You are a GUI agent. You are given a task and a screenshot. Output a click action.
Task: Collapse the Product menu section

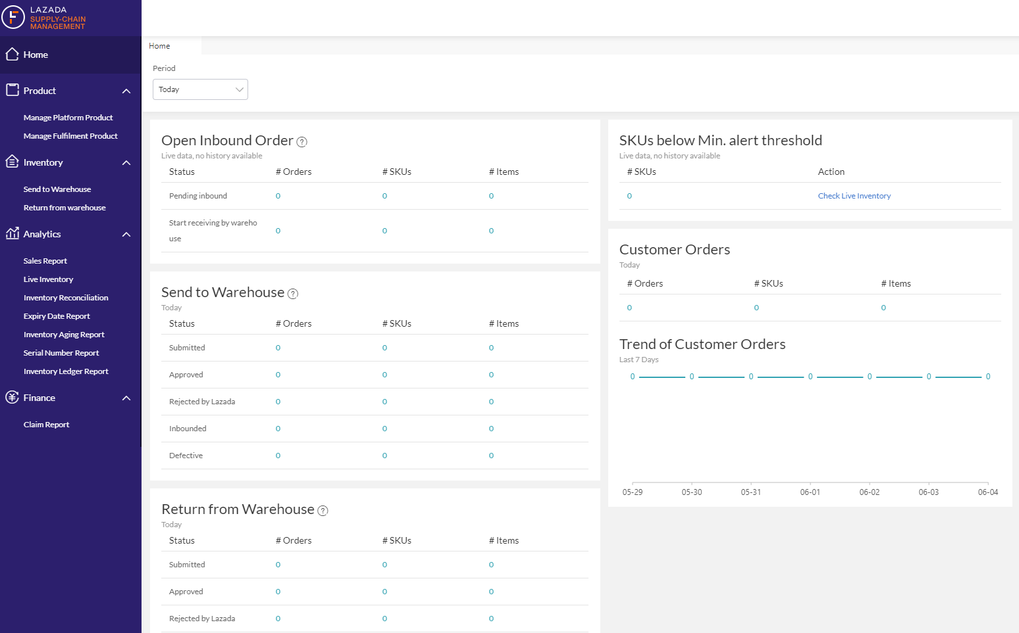point(126,91)
